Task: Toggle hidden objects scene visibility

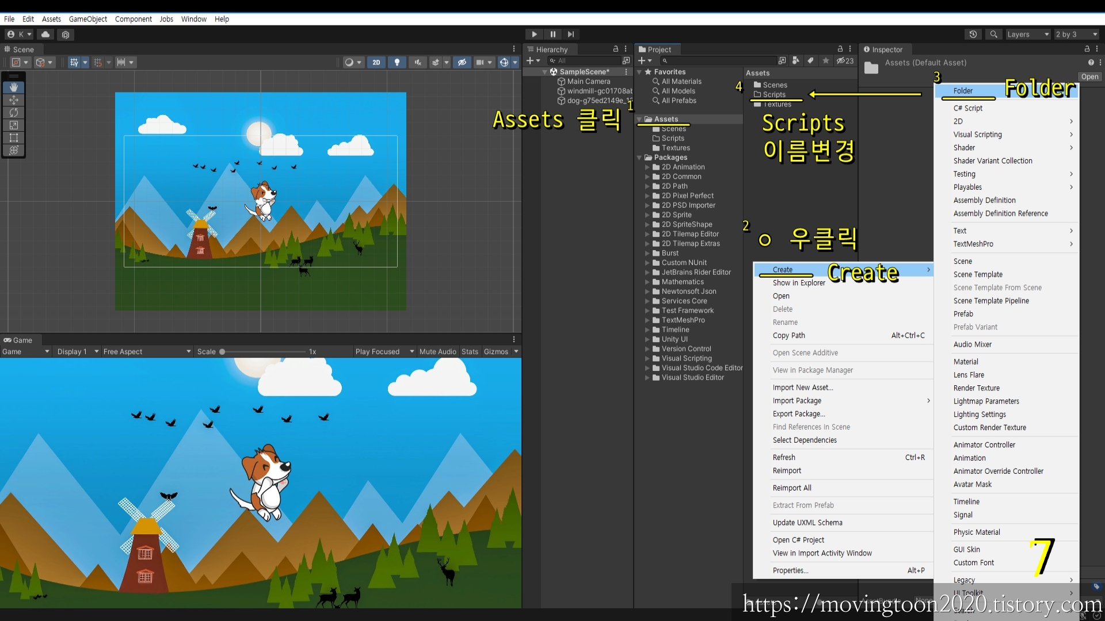Action: pyautogui.click(x=462, y=63)
